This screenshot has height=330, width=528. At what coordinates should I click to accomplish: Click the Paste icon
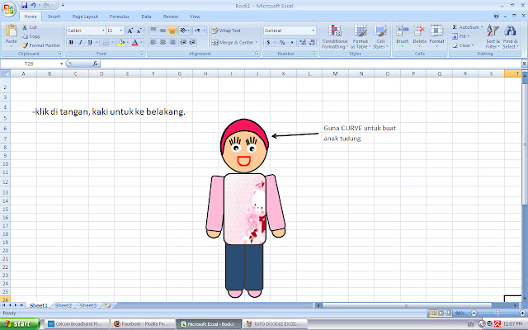point(11,31)
